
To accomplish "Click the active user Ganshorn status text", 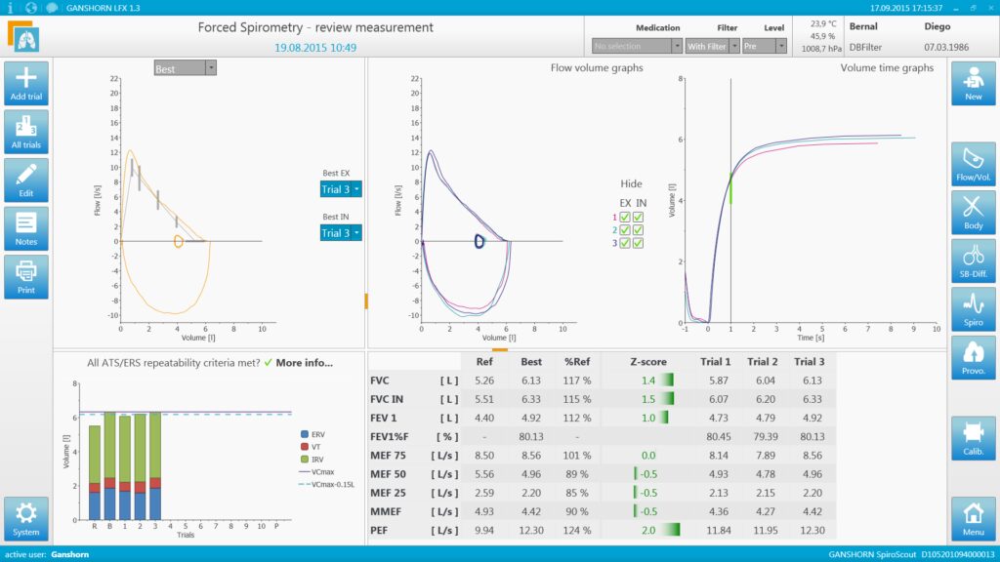I will pyautogui.click(x=47, y=554).
